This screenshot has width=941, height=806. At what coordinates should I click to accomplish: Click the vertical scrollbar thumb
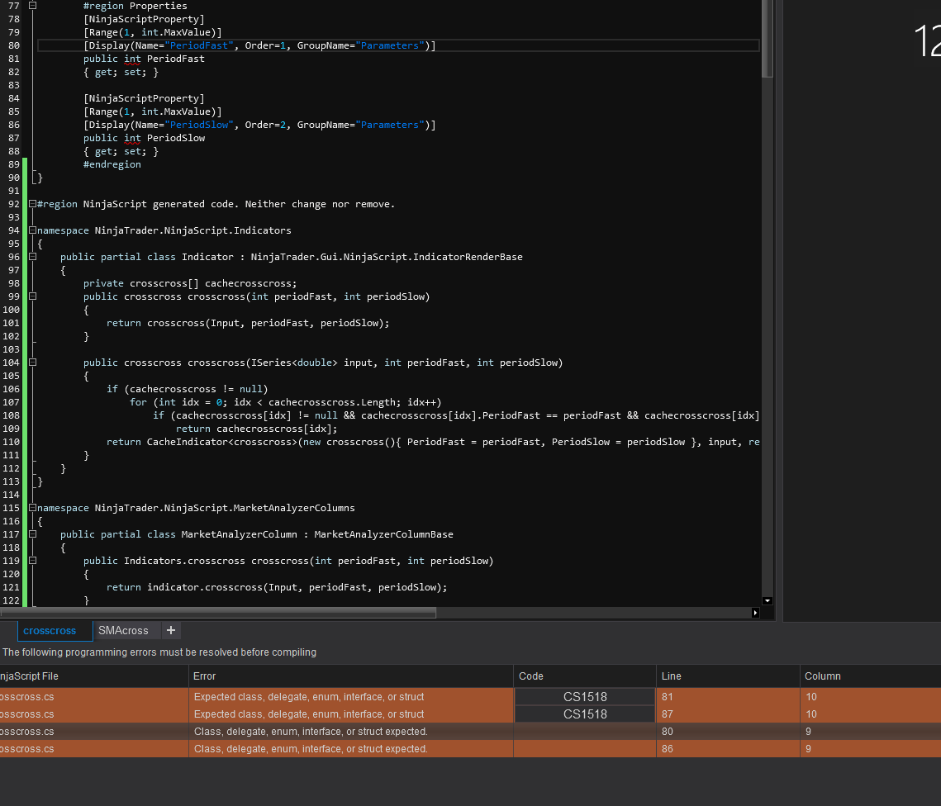(x=767, y=38)
